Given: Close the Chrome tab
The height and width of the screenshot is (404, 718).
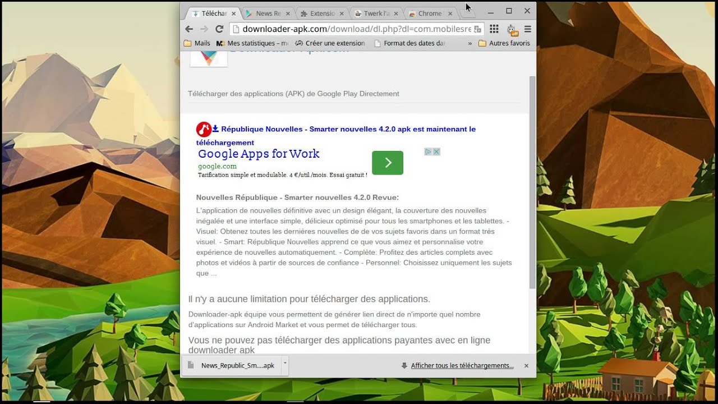Looking at the screenshot, I should pos(450,13).
